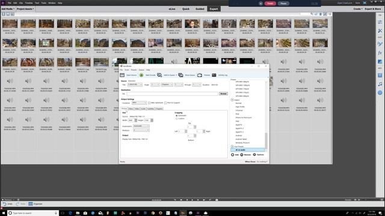The image size is (385, 216).
Task: Select the Android Tablet preset
Action: (241, 139)
